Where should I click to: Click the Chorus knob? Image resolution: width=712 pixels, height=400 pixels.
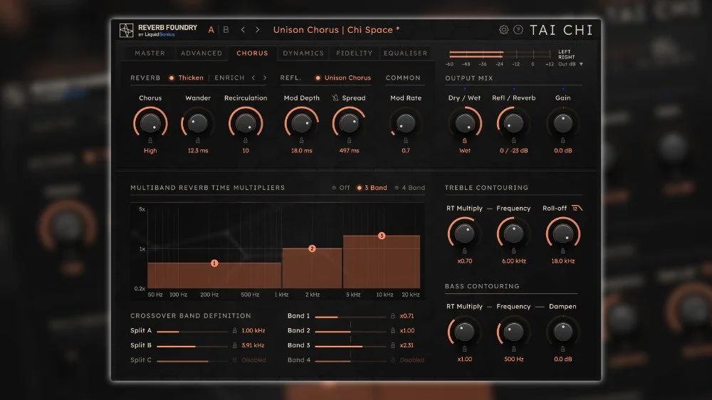click(150, 122)
